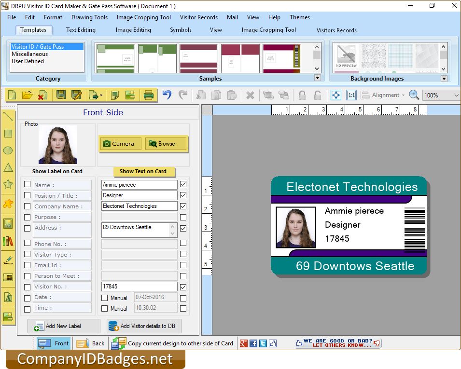Click the Browse photo button
461x369 pixels.
pos(166,144)
